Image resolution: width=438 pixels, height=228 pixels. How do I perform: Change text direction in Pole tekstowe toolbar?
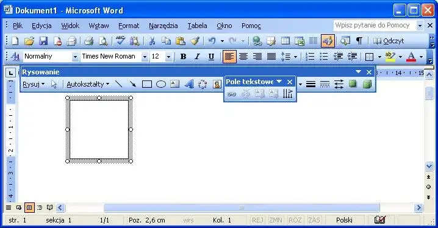(287, 94)
